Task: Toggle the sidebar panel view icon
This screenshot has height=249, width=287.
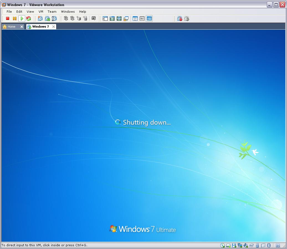Action: click(x=105, y=19)
